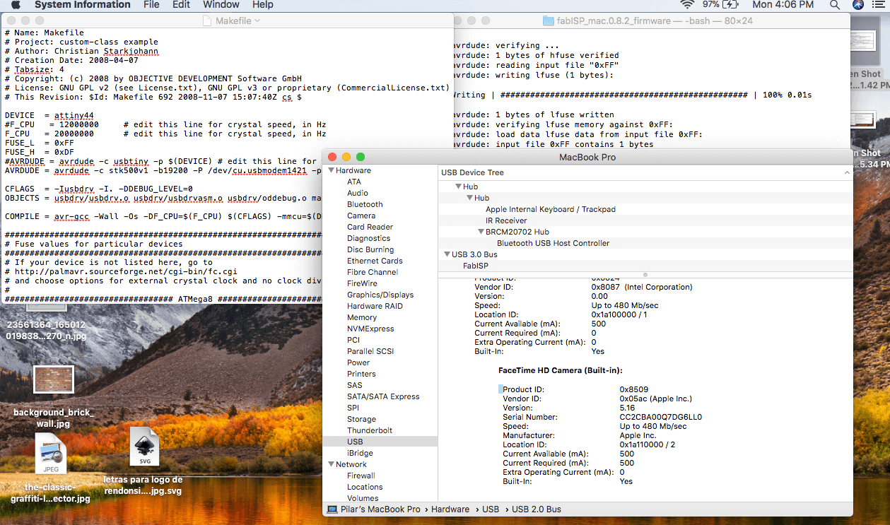Collapse the Hardware section in sidebar
Screen dimensions: 890x525
[332, 170]
